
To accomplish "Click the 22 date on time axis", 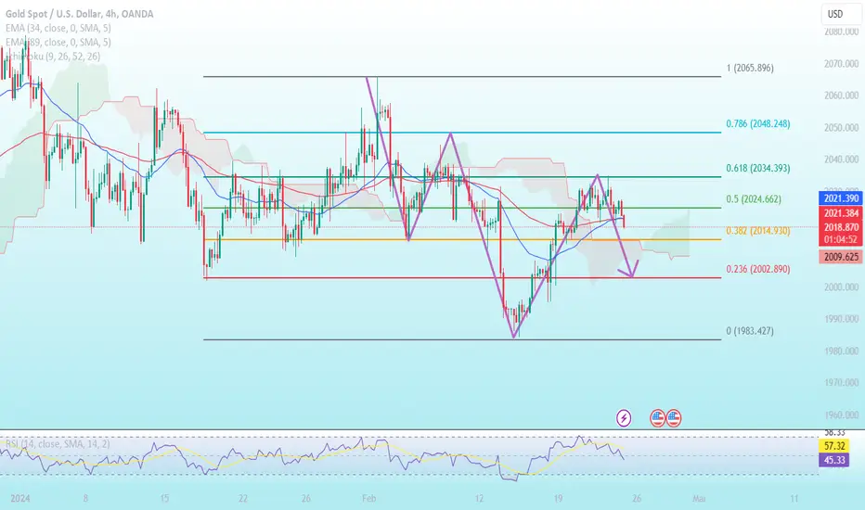I will (x=243, y=499).
